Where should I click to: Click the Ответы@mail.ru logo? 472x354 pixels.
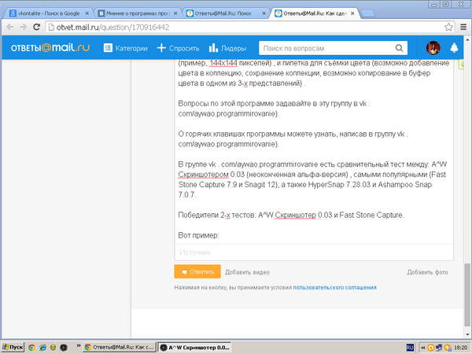coord(50,48)
